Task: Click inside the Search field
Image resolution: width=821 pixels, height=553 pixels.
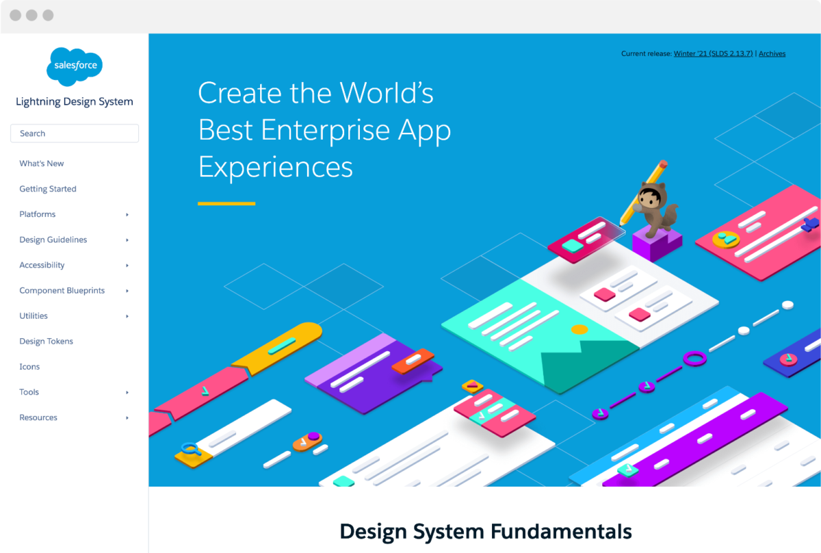Action: point(74,133)
